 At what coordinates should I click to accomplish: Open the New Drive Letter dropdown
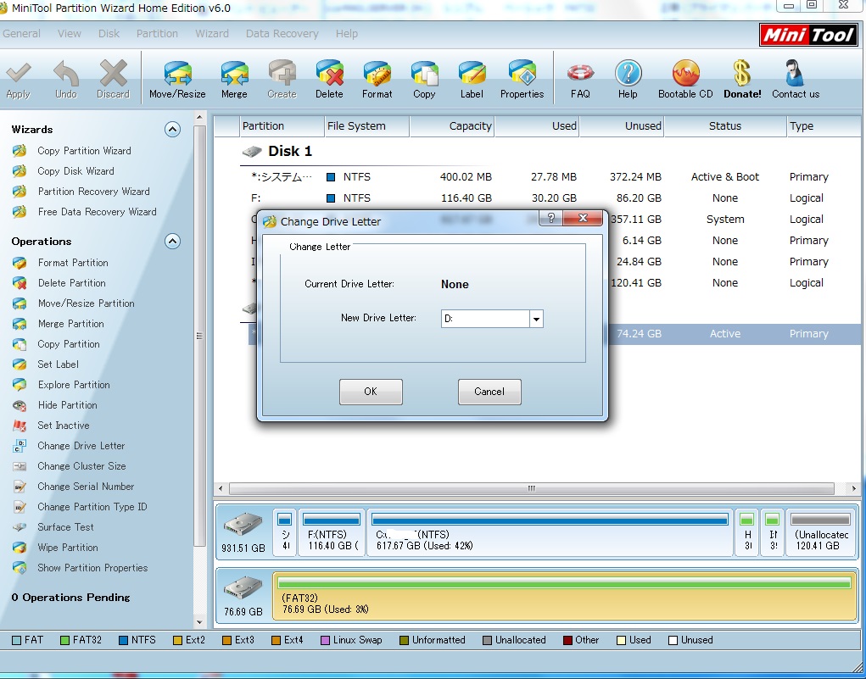pos(536,319)
